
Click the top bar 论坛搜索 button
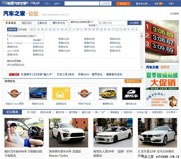[105, 3]
